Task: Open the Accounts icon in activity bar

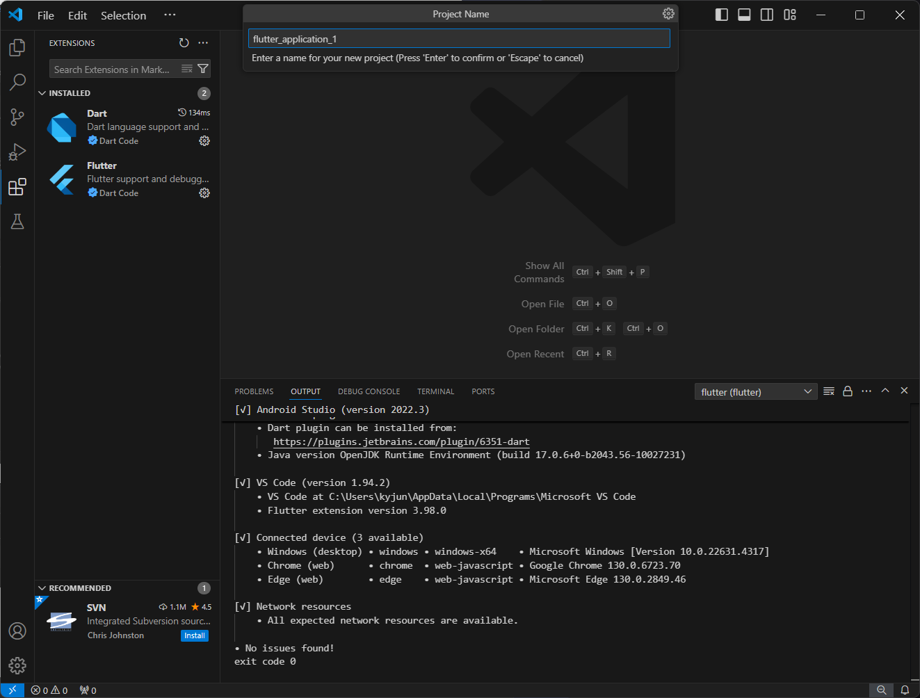Action: [17, 631]
